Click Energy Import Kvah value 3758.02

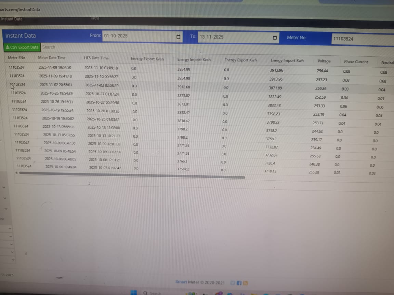coord(183,169)
